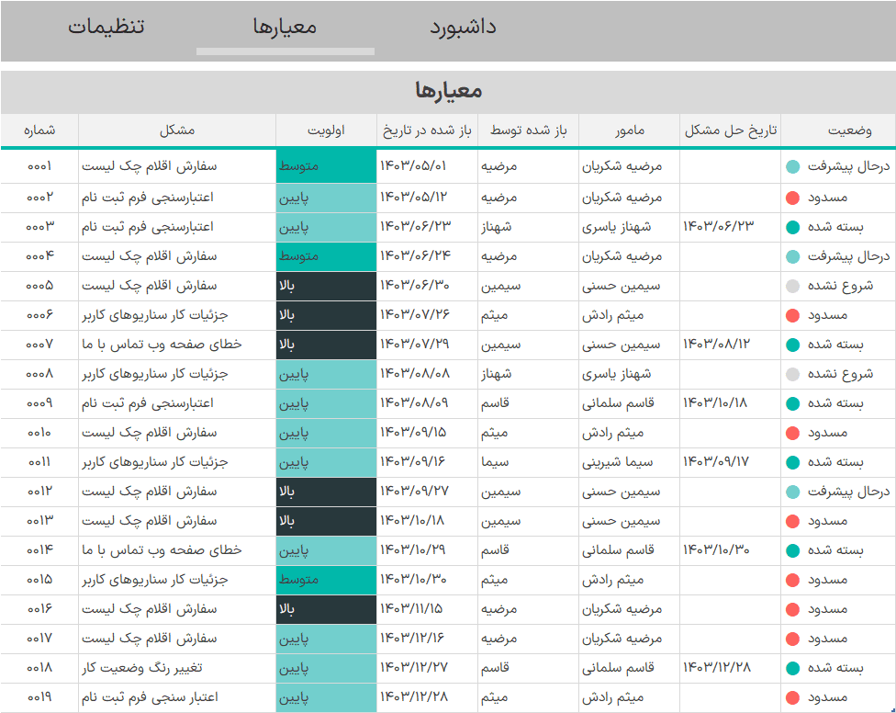The height and width of the screenshot is (713, 896).
Task: Click the مشکل column header
Action: [177, 130]
